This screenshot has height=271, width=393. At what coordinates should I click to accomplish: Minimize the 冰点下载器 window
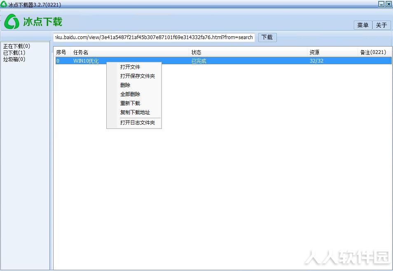click(x=381, y=4)
